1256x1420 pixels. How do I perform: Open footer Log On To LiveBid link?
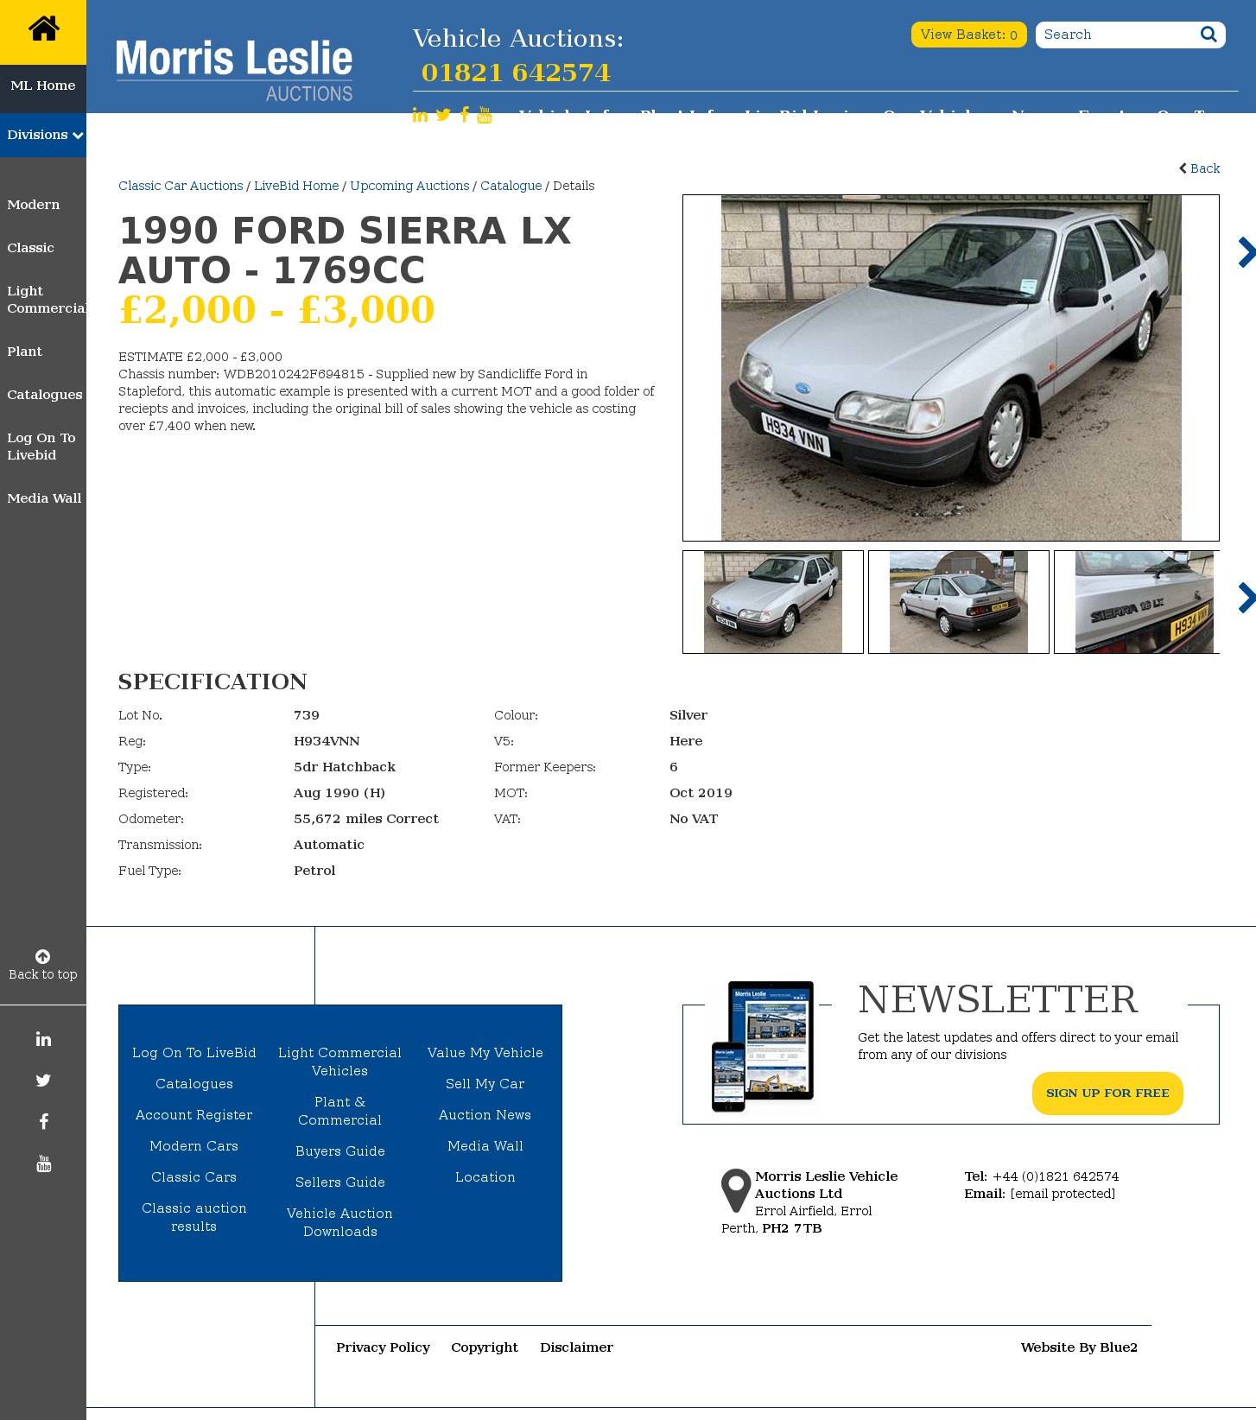pyautogui.click(x=194, y=1053)
